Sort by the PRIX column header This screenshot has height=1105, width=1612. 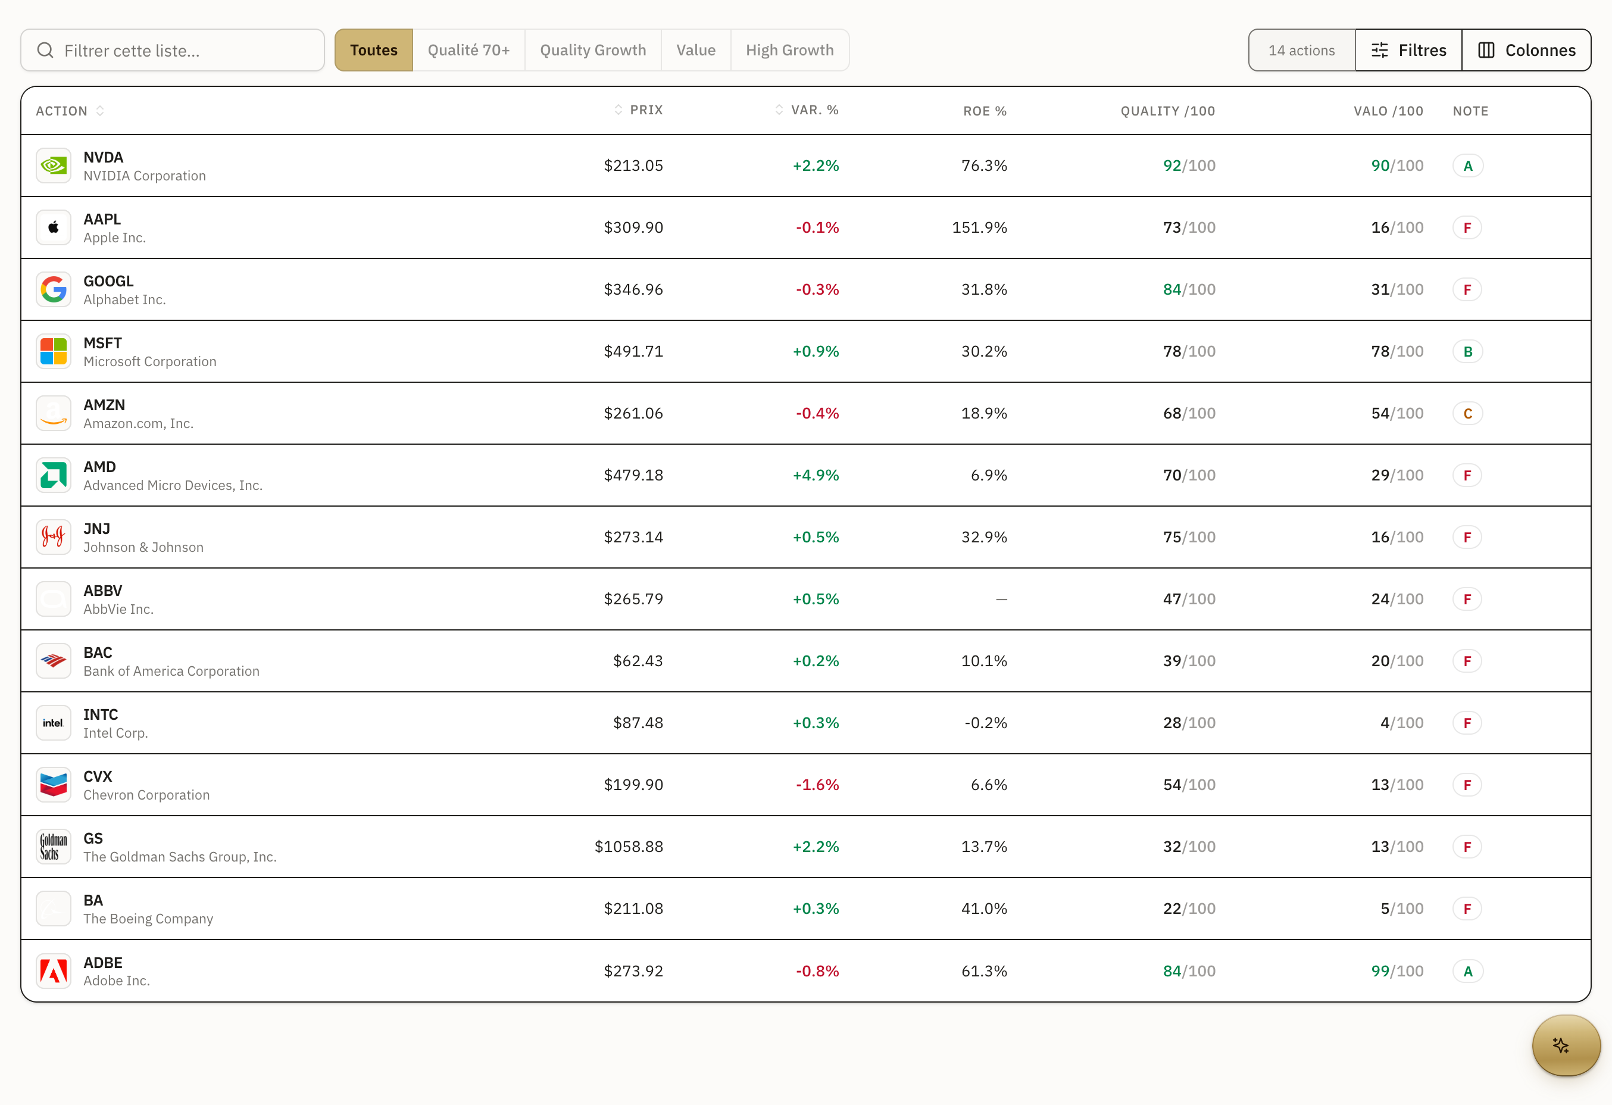click(x=638, y=110)
